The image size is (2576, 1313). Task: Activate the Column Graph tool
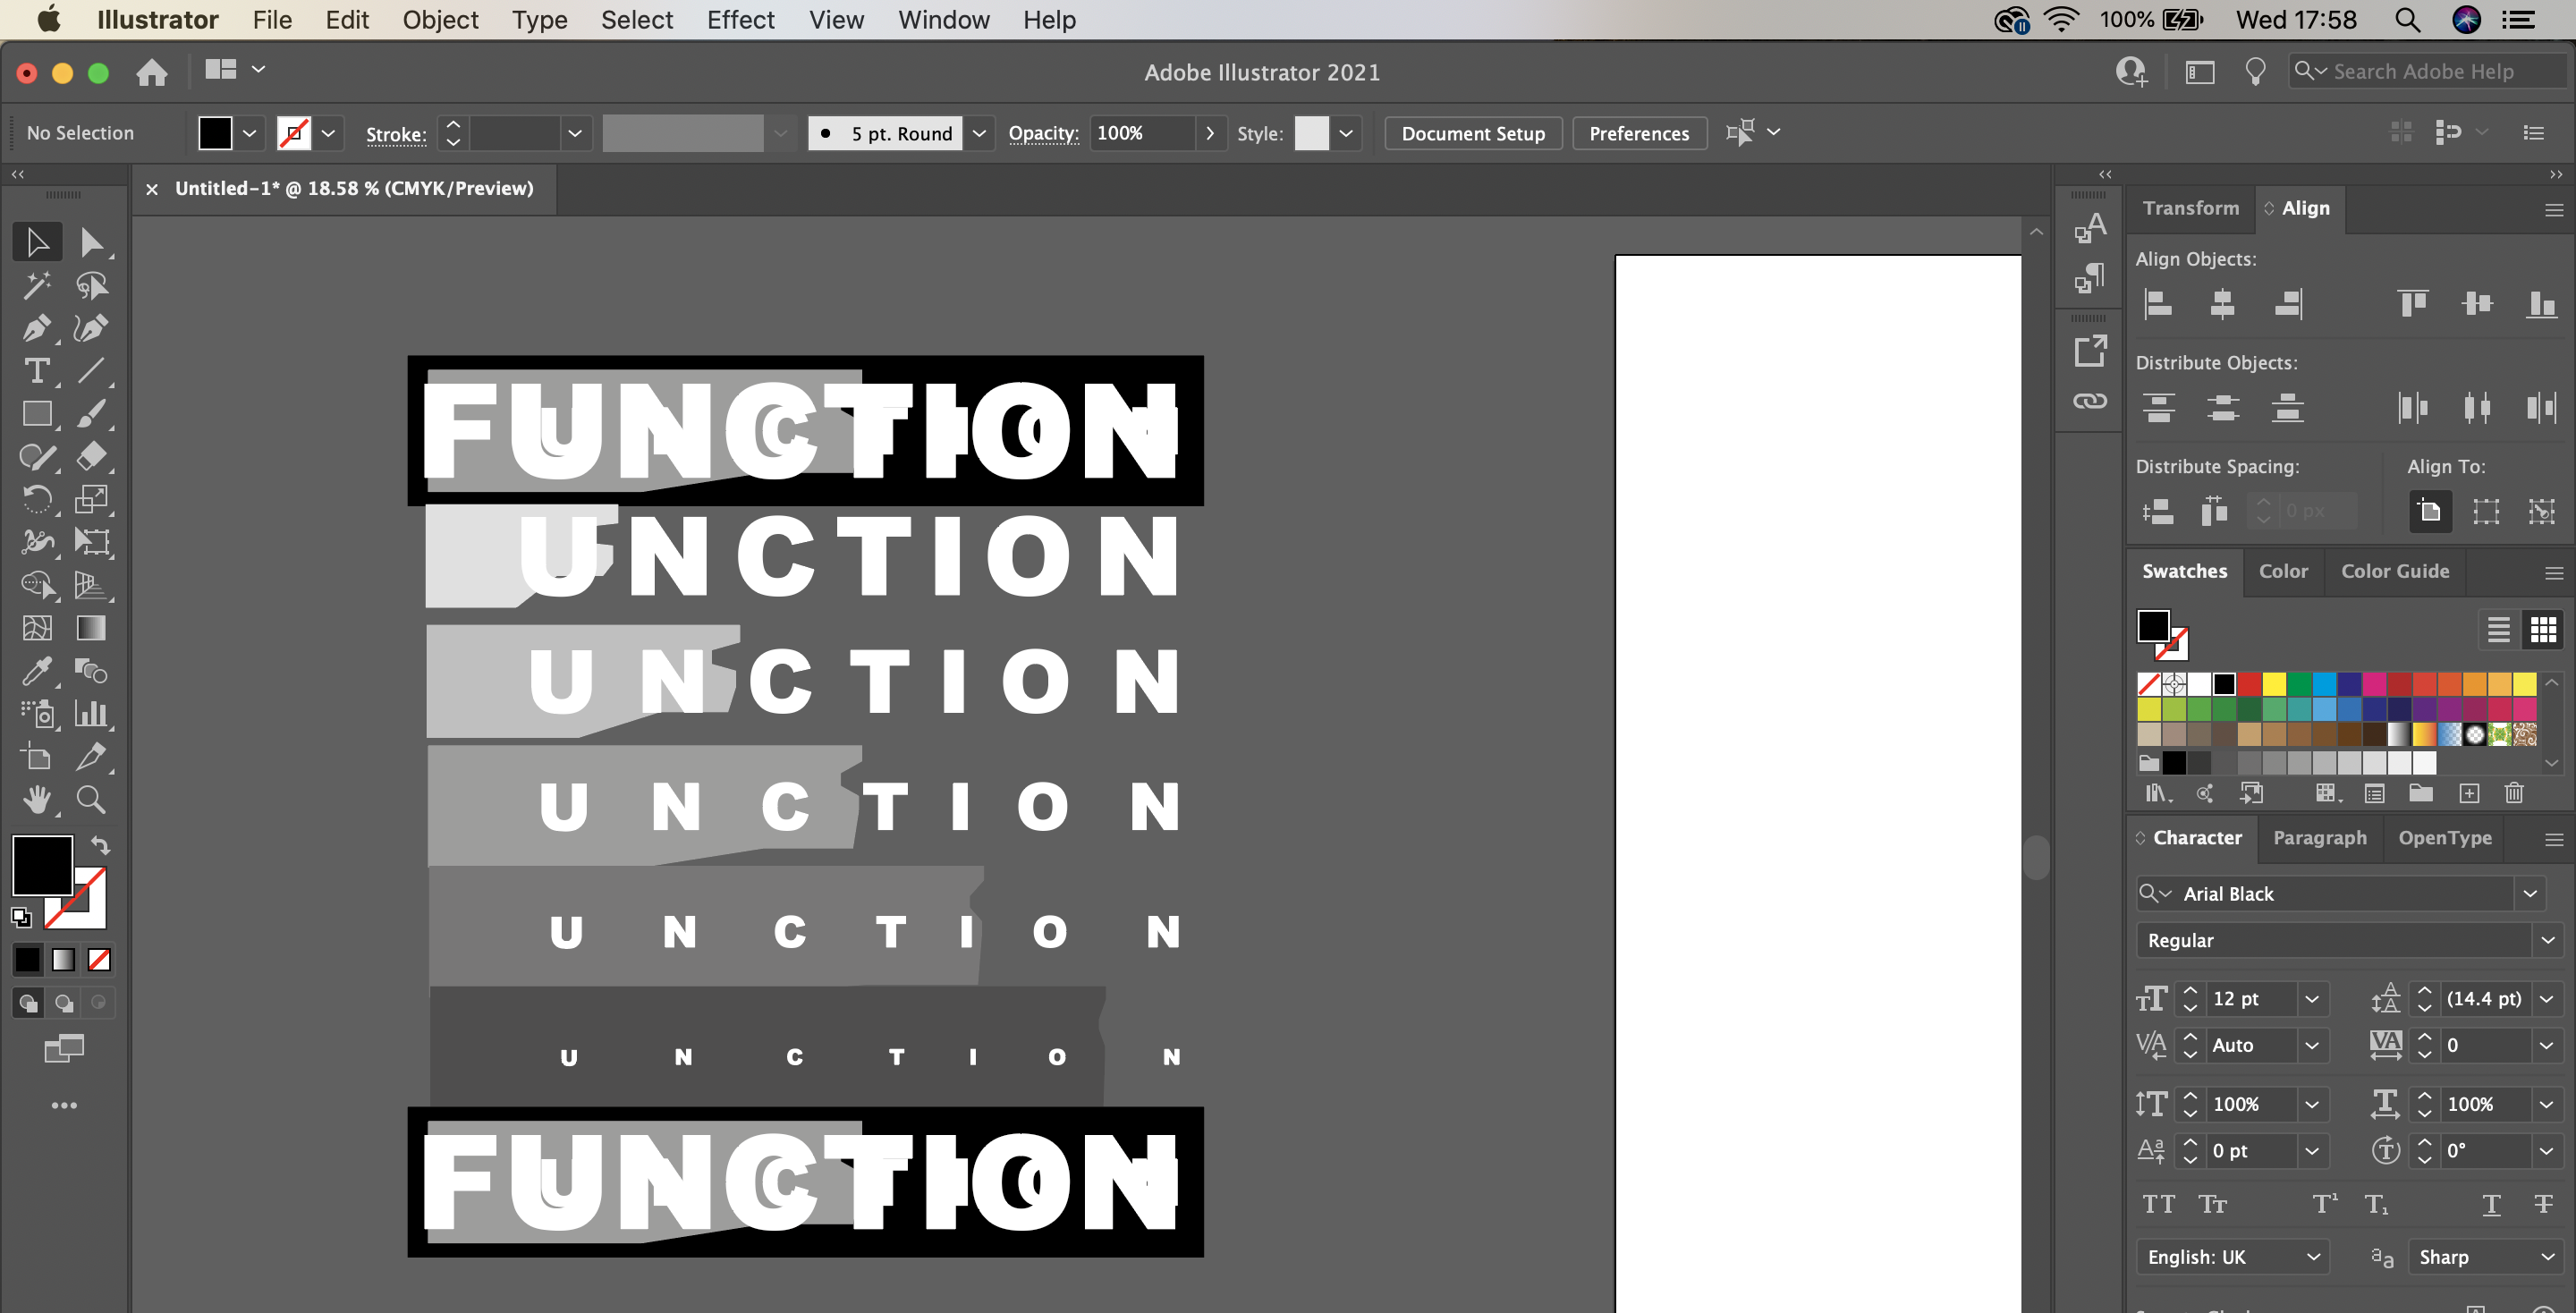pyautogui.click(x=91, y=714)
